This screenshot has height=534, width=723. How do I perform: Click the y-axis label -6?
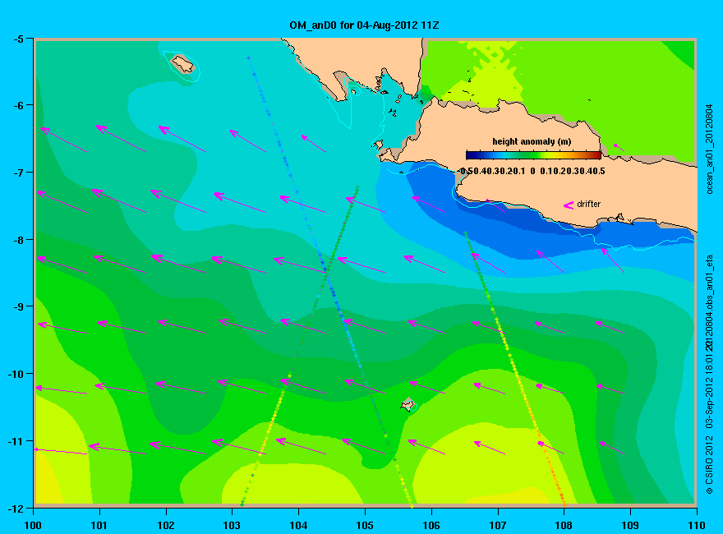tap(18, 105)
